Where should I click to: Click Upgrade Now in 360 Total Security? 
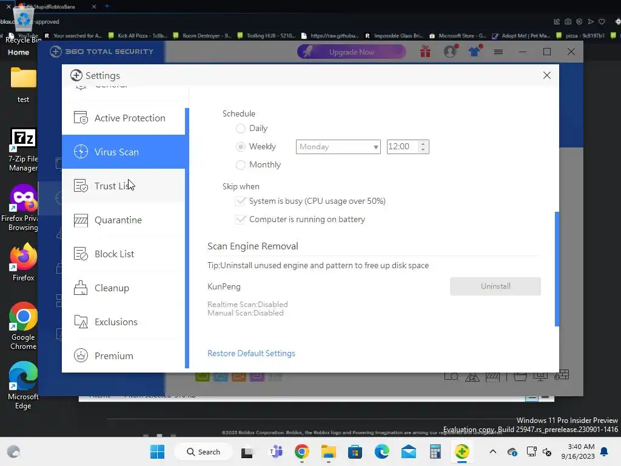tap(352, 52)
